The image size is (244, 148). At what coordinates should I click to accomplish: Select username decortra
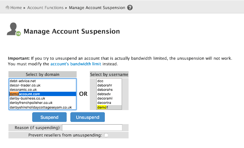[104, 103]
